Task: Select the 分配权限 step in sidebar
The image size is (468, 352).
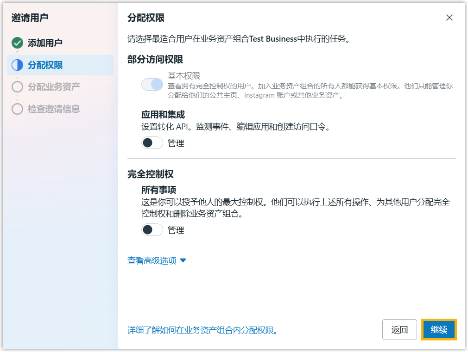Action: (x=45, y=65)
